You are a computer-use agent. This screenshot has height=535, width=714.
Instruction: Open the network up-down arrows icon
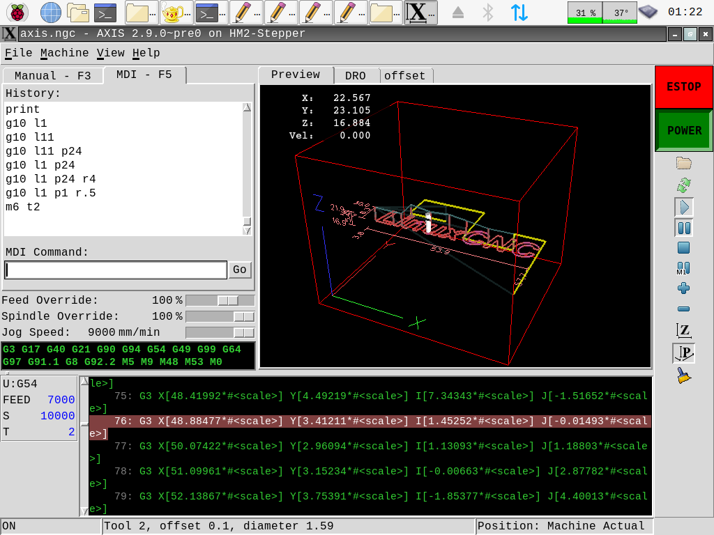pyautogui.click(x=519, y=13)
